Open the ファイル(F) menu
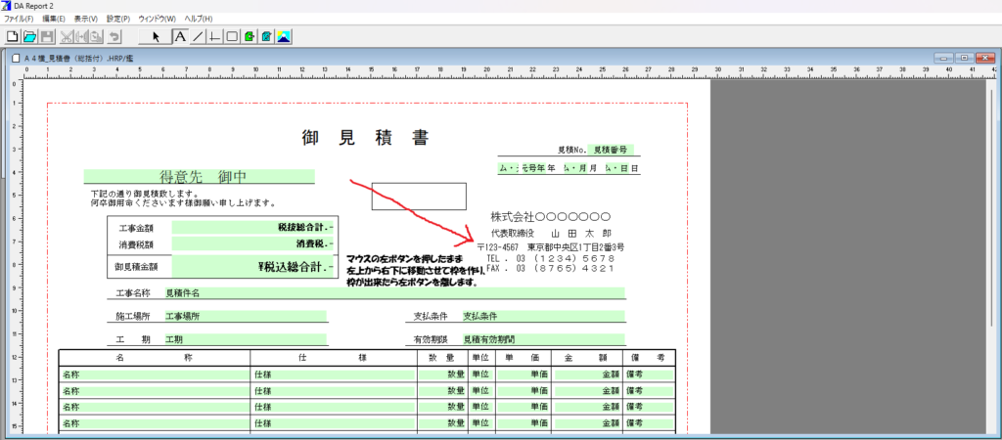The image size is (1002, 440). (19, 20)
